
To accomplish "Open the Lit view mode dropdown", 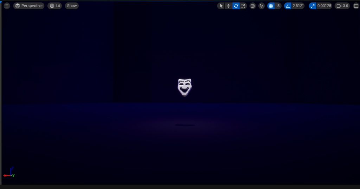I will pyautogui.click(x=54, y=6).
